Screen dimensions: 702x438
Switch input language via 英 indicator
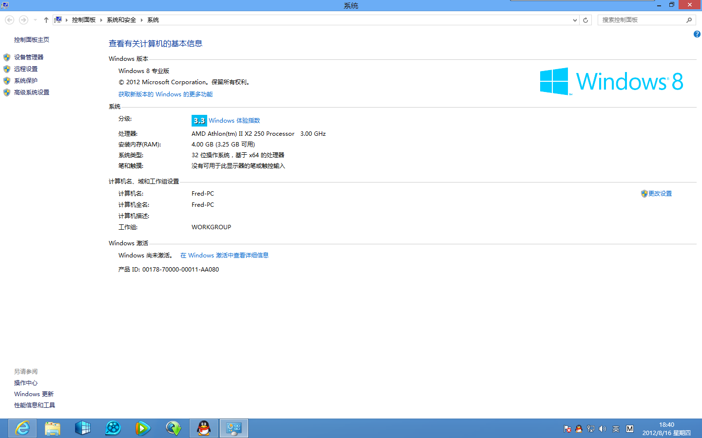[x=616, y=429]
